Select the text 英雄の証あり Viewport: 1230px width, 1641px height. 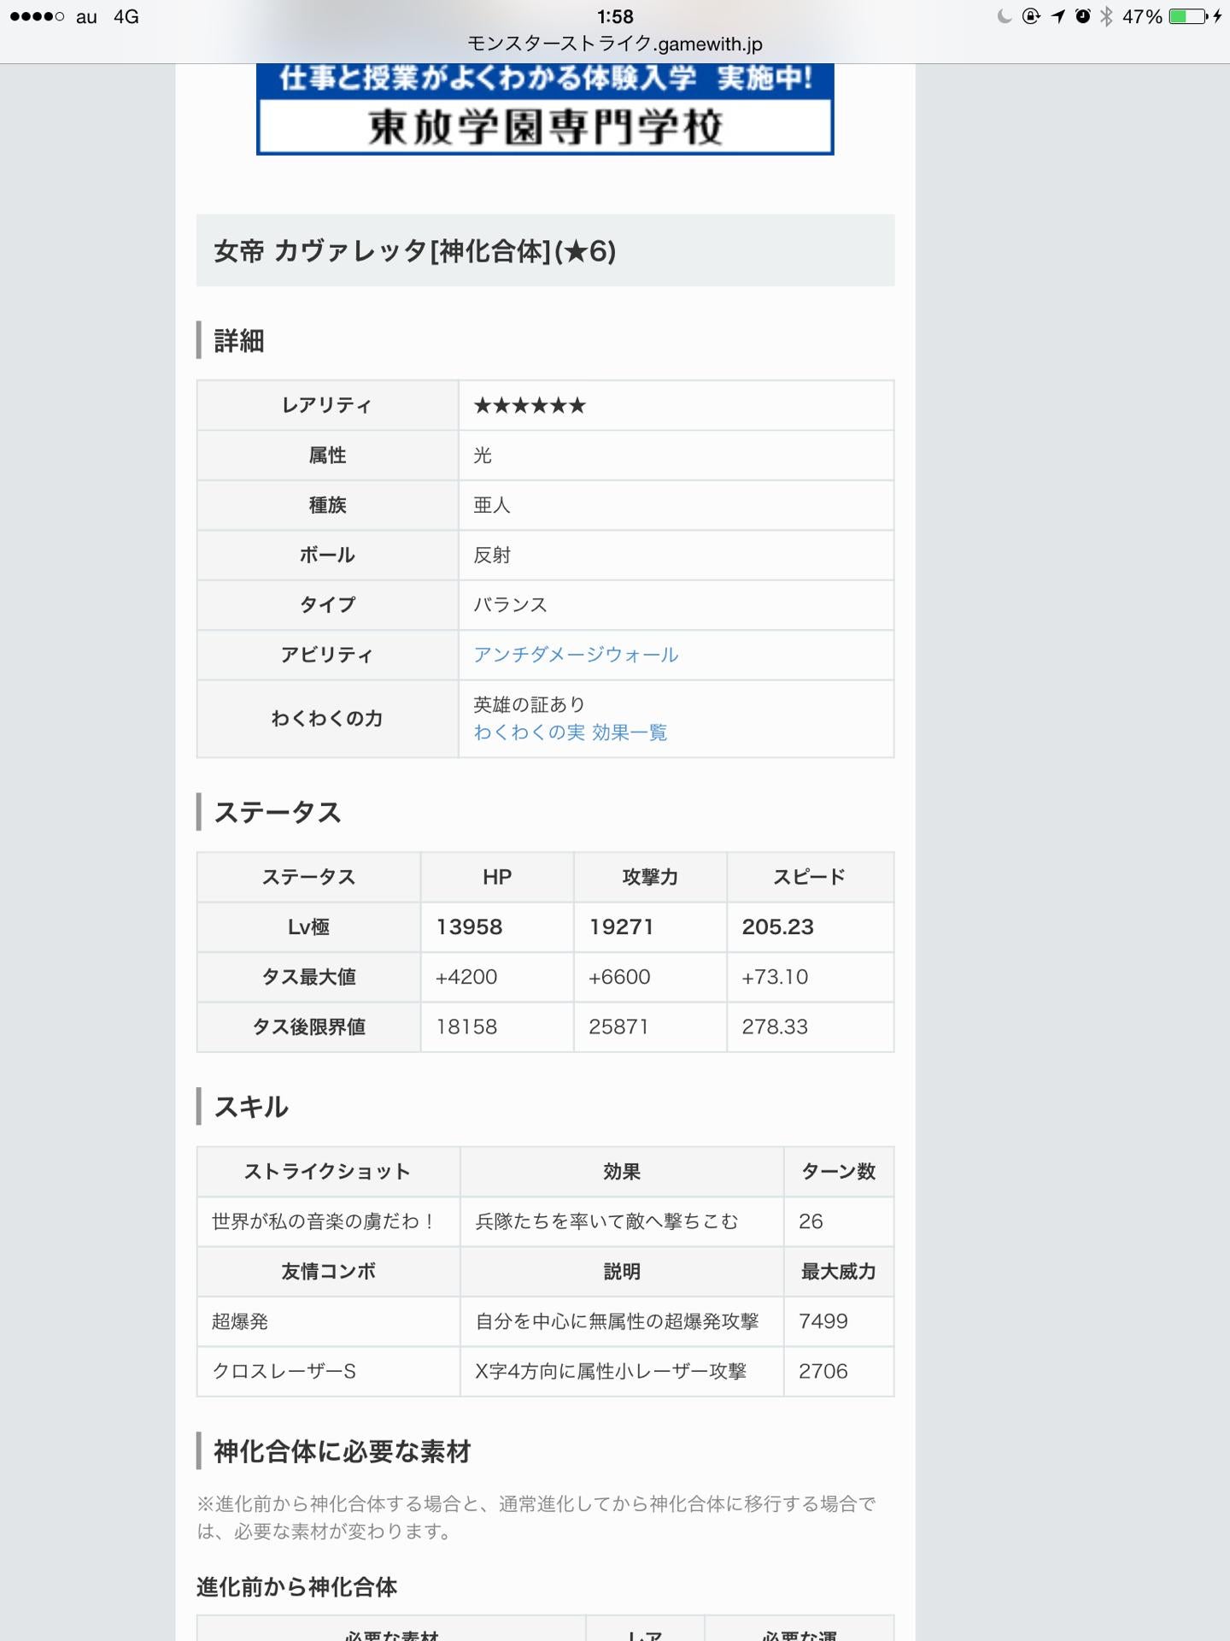pyautogui.click(x=530, y=704)
